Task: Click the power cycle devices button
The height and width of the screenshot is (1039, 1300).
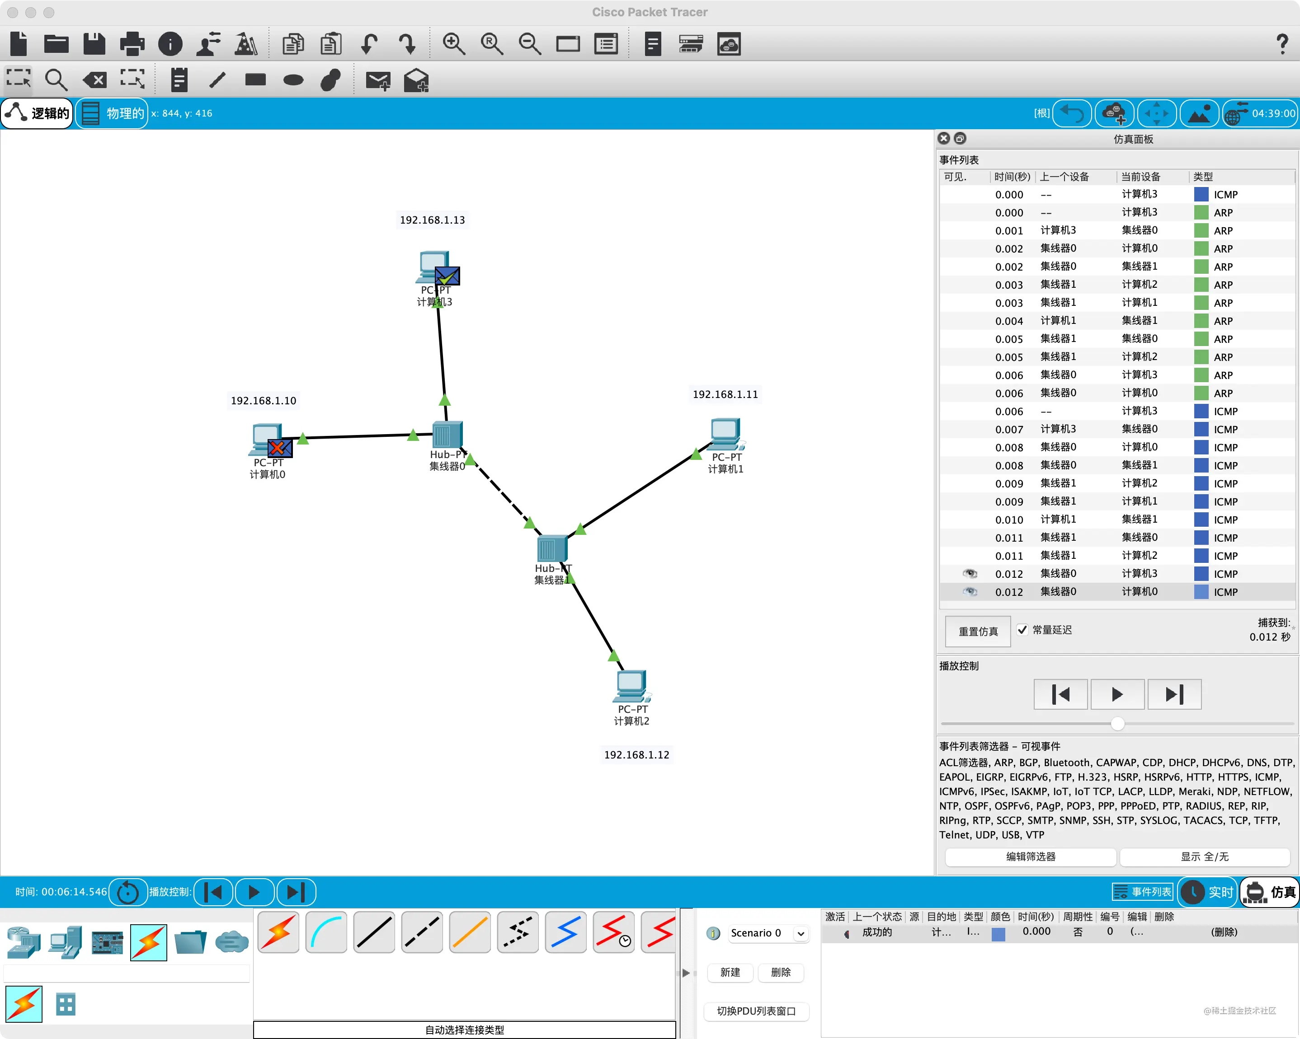Action: (128, 892)
